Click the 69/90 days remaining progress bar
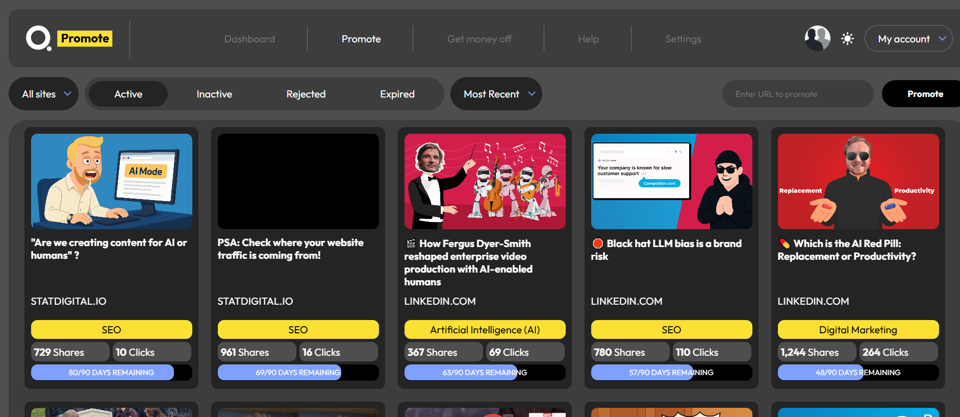 coord(298,373)
